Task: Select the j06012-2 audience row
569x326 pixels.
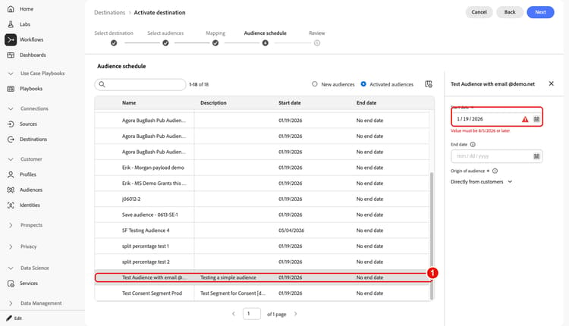Action: [x=262, y=199]
